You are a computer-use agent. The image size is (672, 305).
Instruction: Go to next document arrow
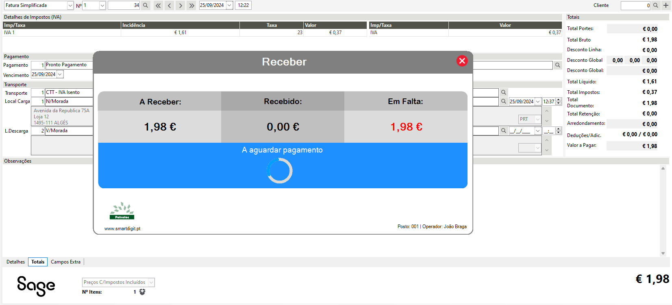[181, 5]
